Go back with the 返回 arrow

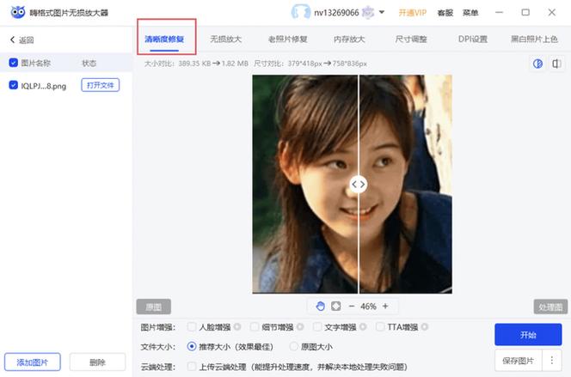coord(21,40)
